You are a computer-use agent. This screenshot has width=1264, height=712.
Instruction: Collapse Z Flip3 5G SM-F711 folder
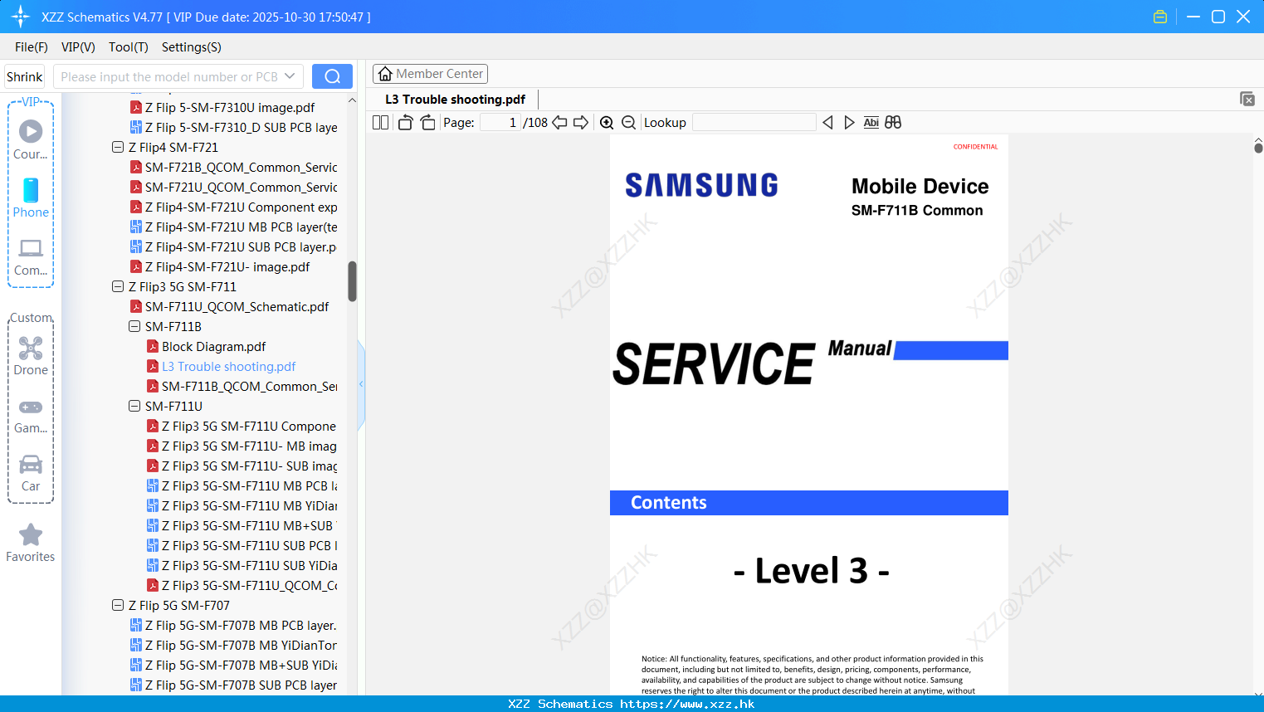coord(118,286)
